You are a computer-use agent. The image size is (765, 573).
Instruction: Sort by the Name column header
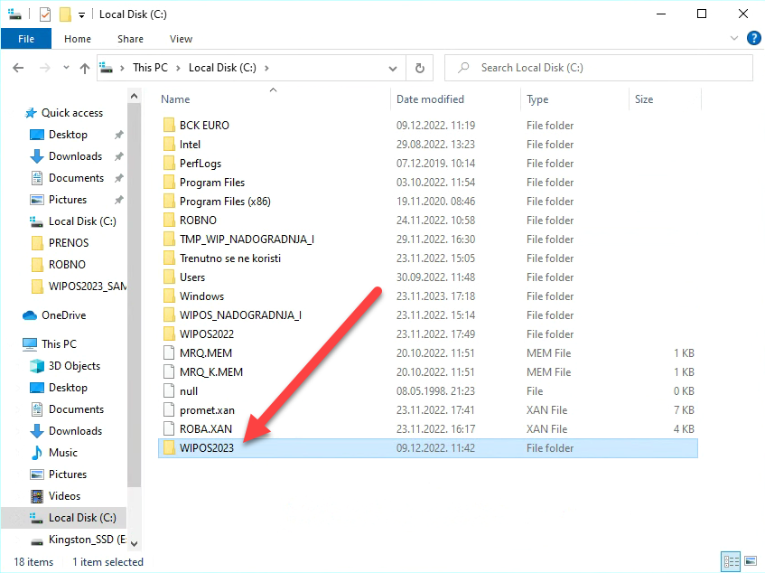click(175, 99)
